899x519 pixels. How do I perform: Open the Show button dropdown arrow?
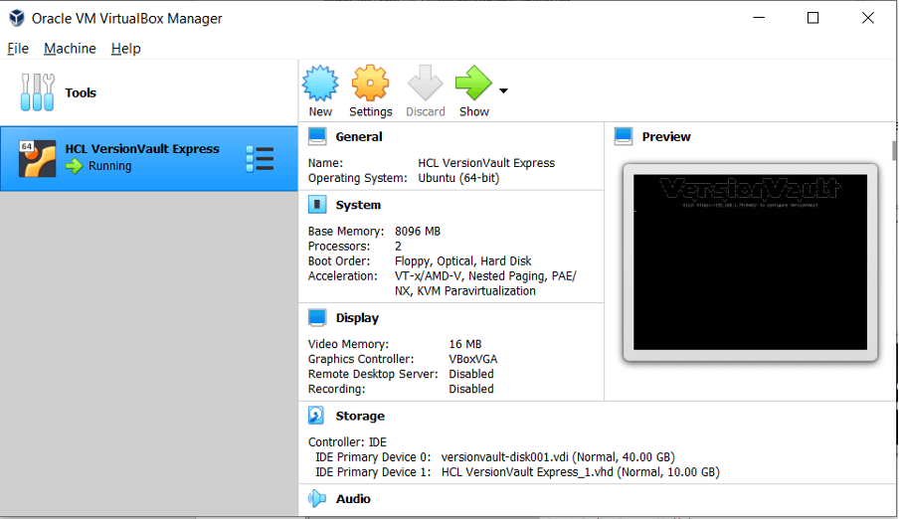(503, 90)
